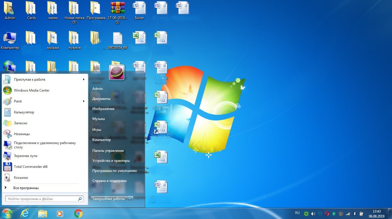
Task: Expand "Все программы" list
Action: (26, 188)
